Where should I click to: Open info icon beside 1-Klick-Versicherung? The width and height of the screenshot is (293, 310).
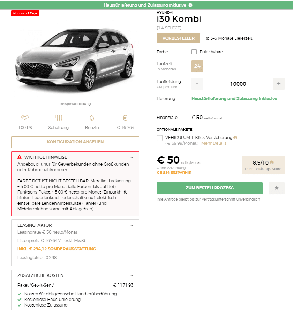click(x=235, y=138)
